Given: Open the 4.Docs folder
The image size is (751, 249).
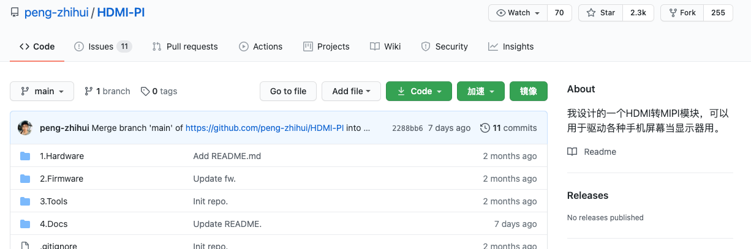Looking at the screenshot, I should pyautogui.click(x=54, y=224).
